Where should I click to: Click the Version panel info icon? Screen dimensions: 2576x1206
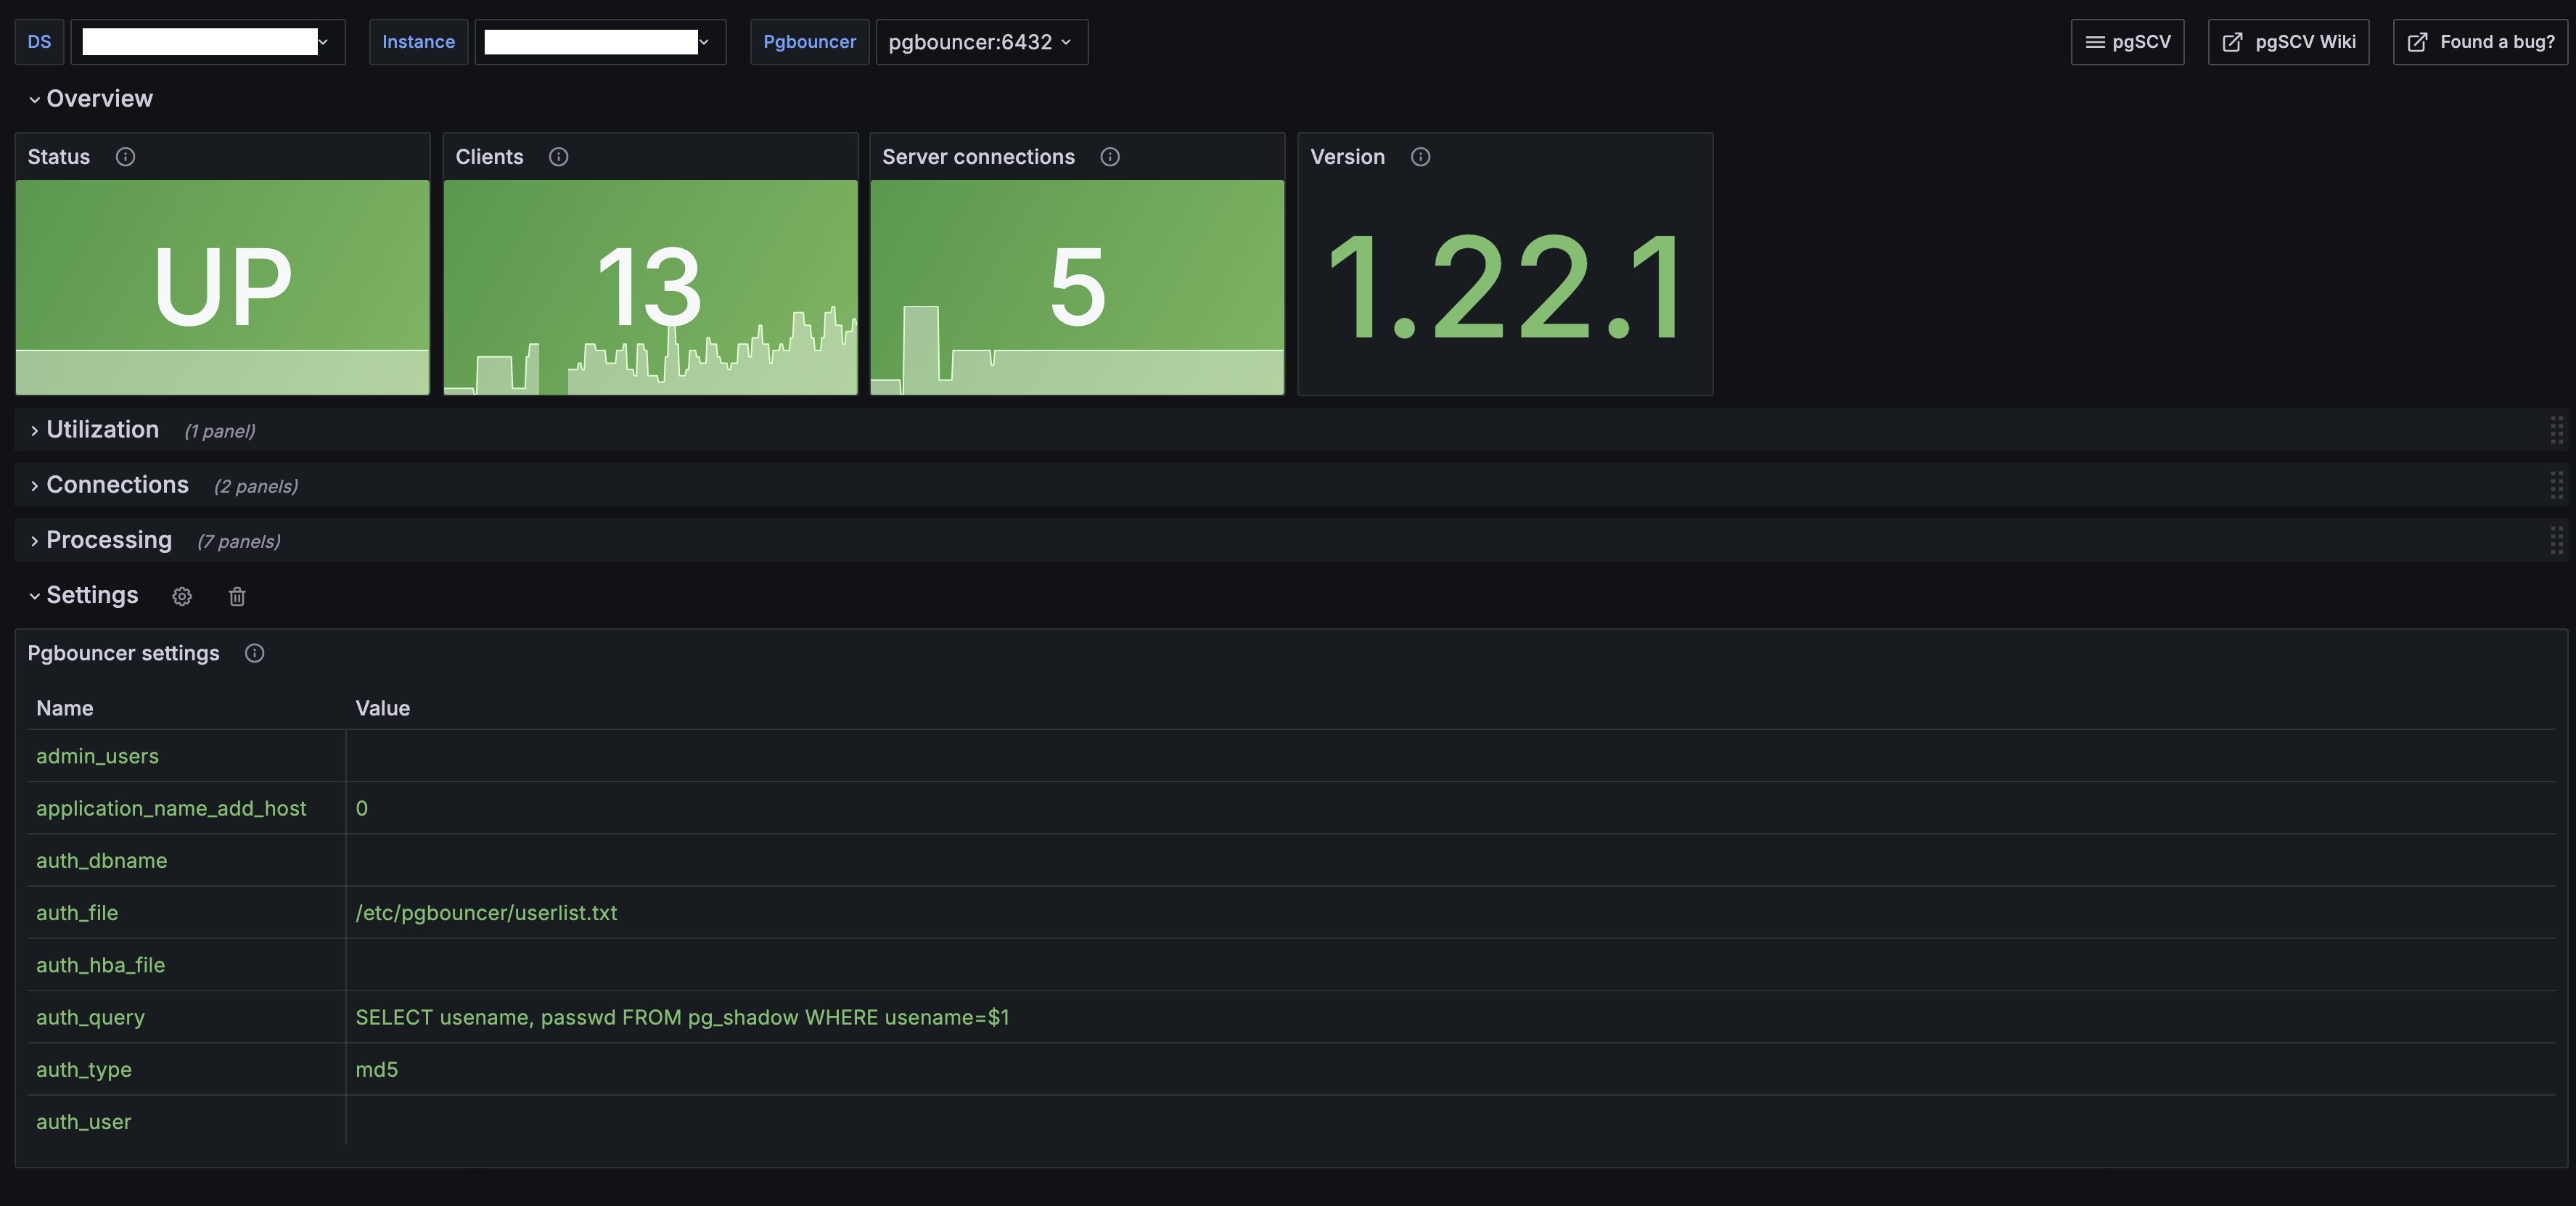coord(1420,157)
